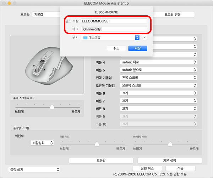Open 버튼 5 safari: 앞으로 dropdown
Viewport: 213px width, 178px height.
[158, 70]
